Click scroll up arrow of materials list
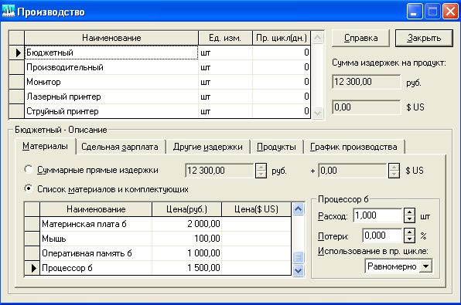461x305 pixels. (x=298, y=209)
